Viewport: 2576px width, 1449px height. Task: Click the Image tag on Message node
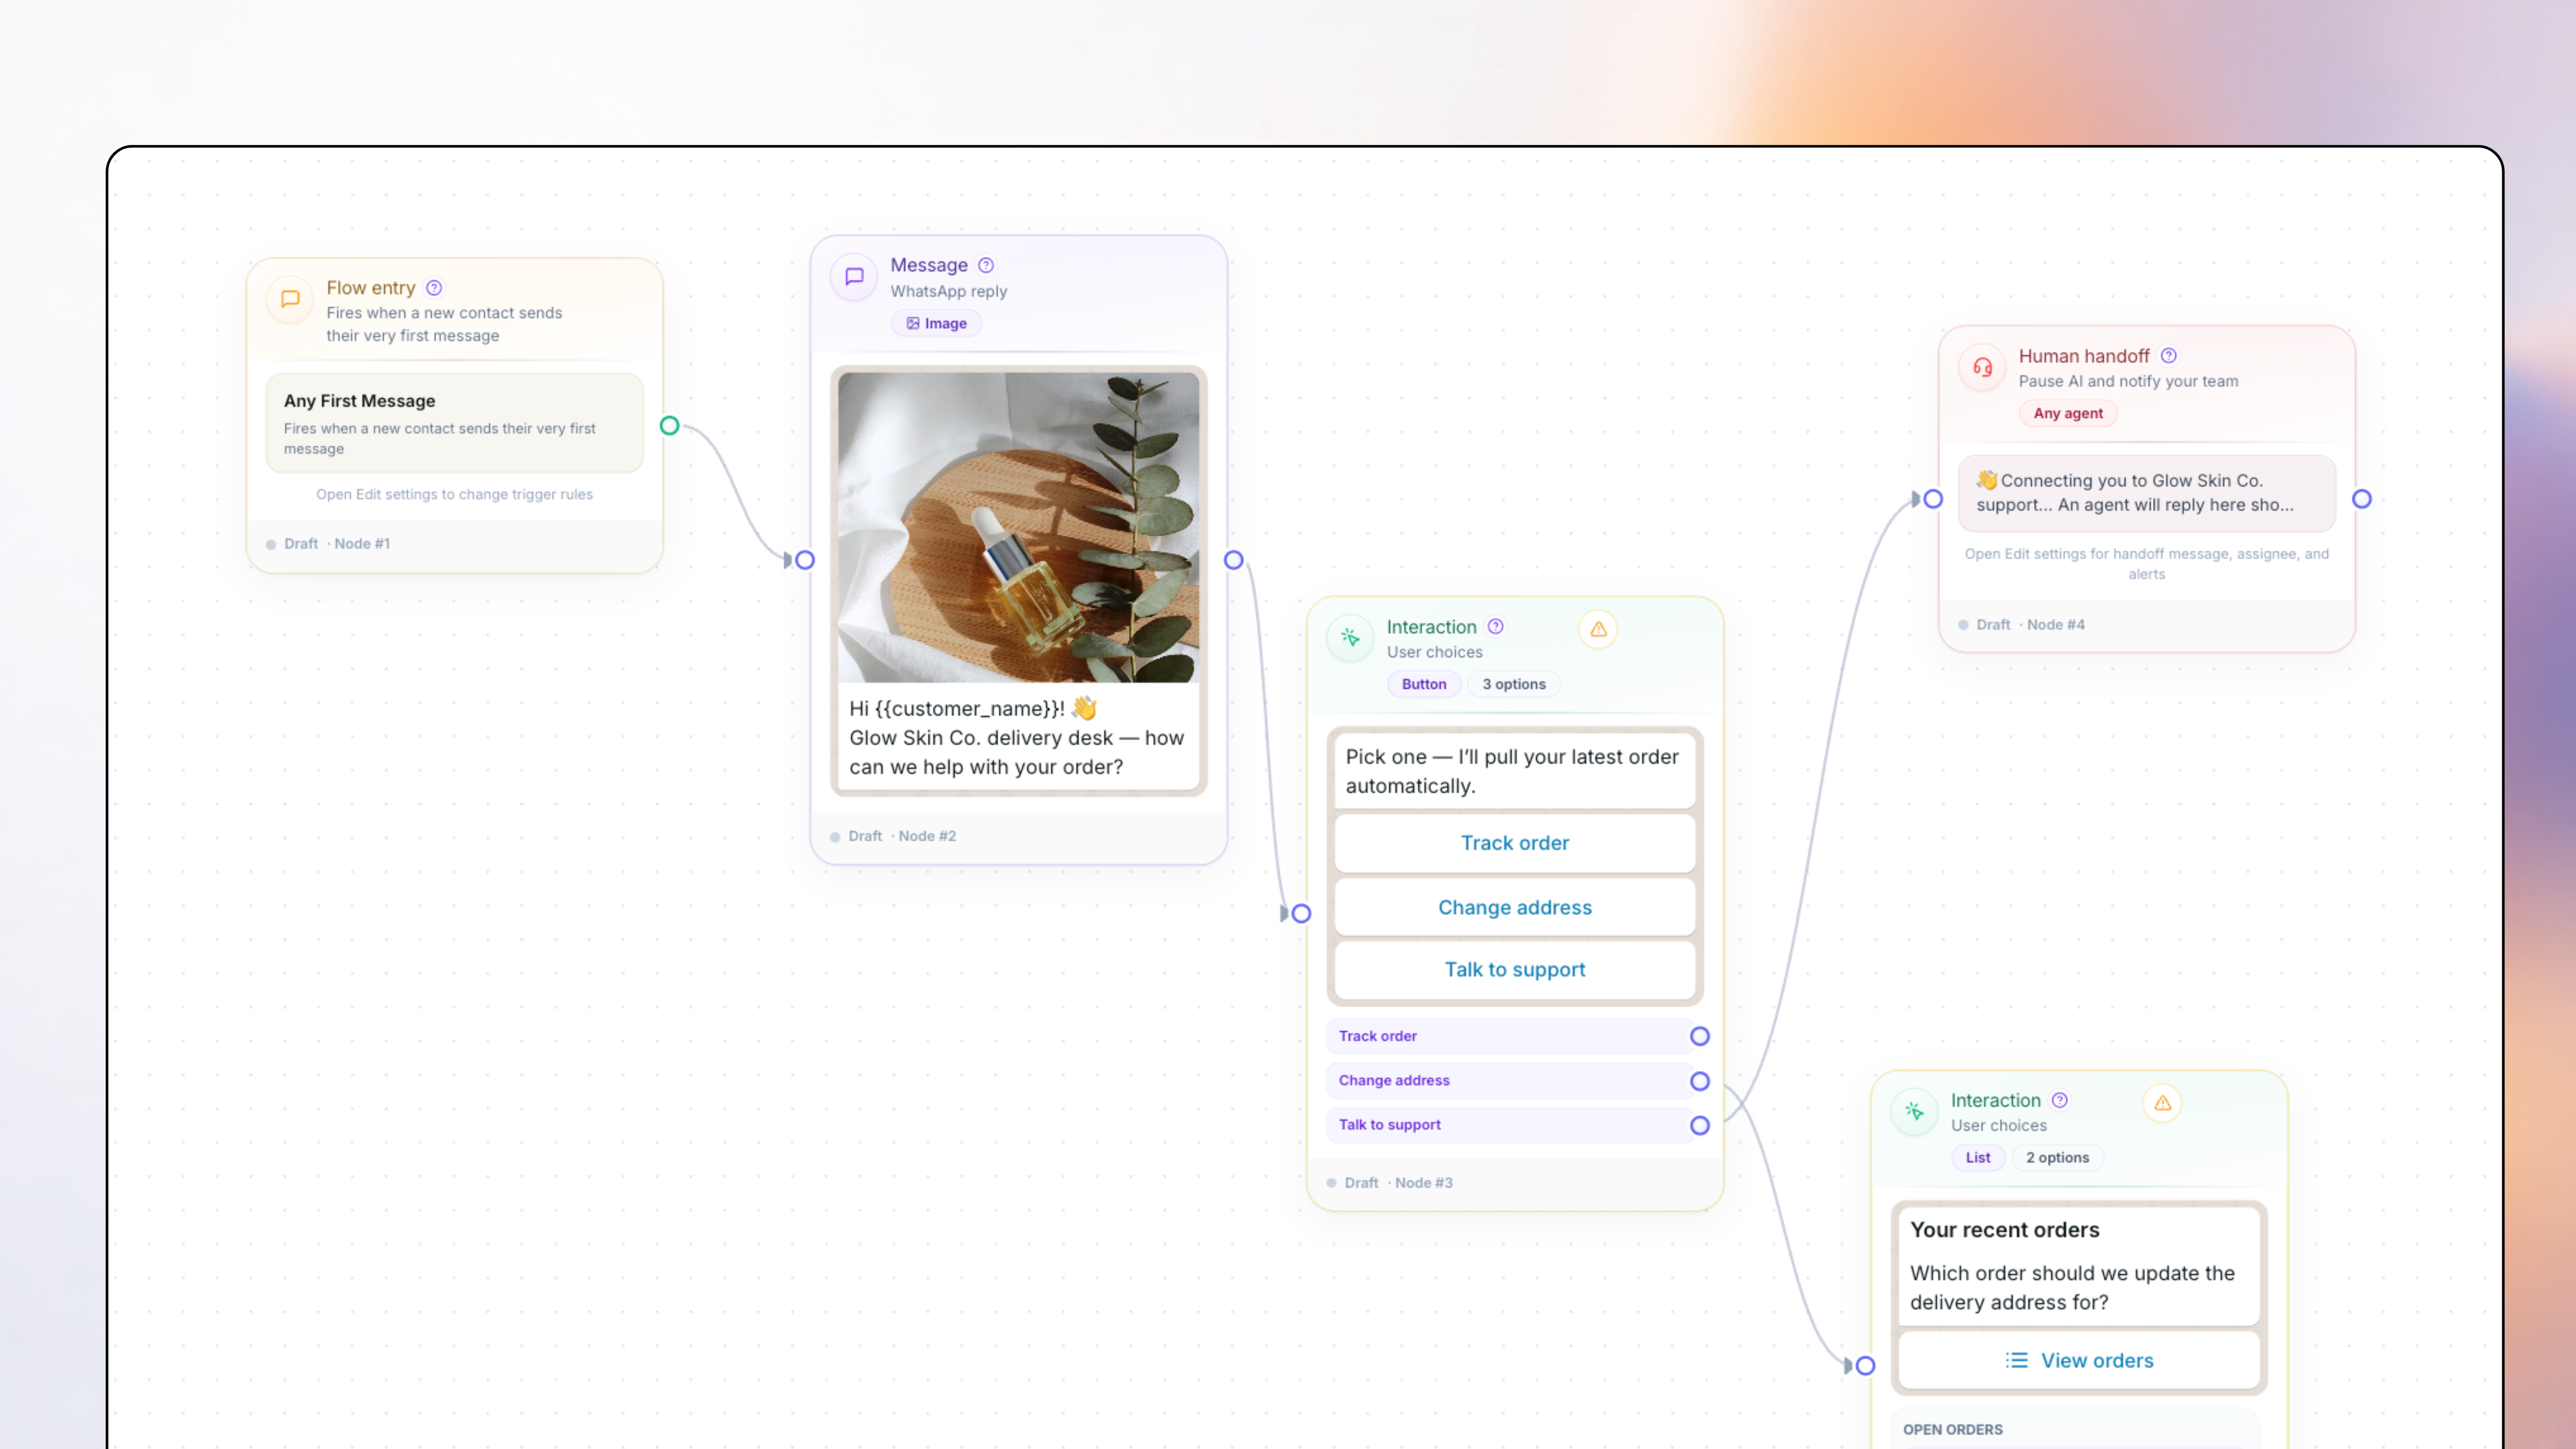pos(936,323)
